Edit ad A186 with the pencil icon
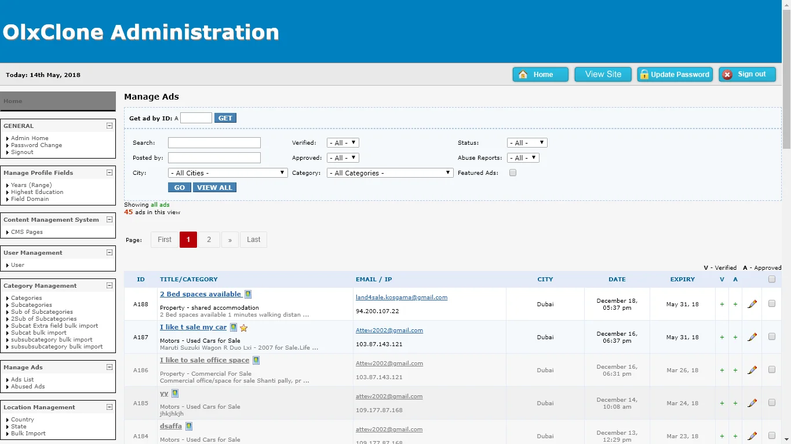The height and width of the screenshot is (444, 791). pyautogui.click(x=752, y=370)
